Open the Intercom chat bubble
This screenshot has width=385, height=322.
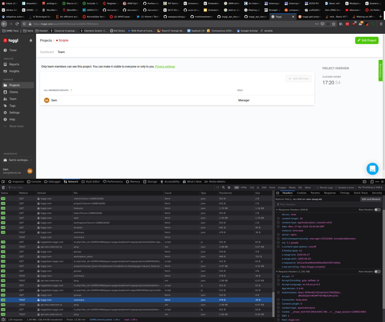click(x=372, y=169)
